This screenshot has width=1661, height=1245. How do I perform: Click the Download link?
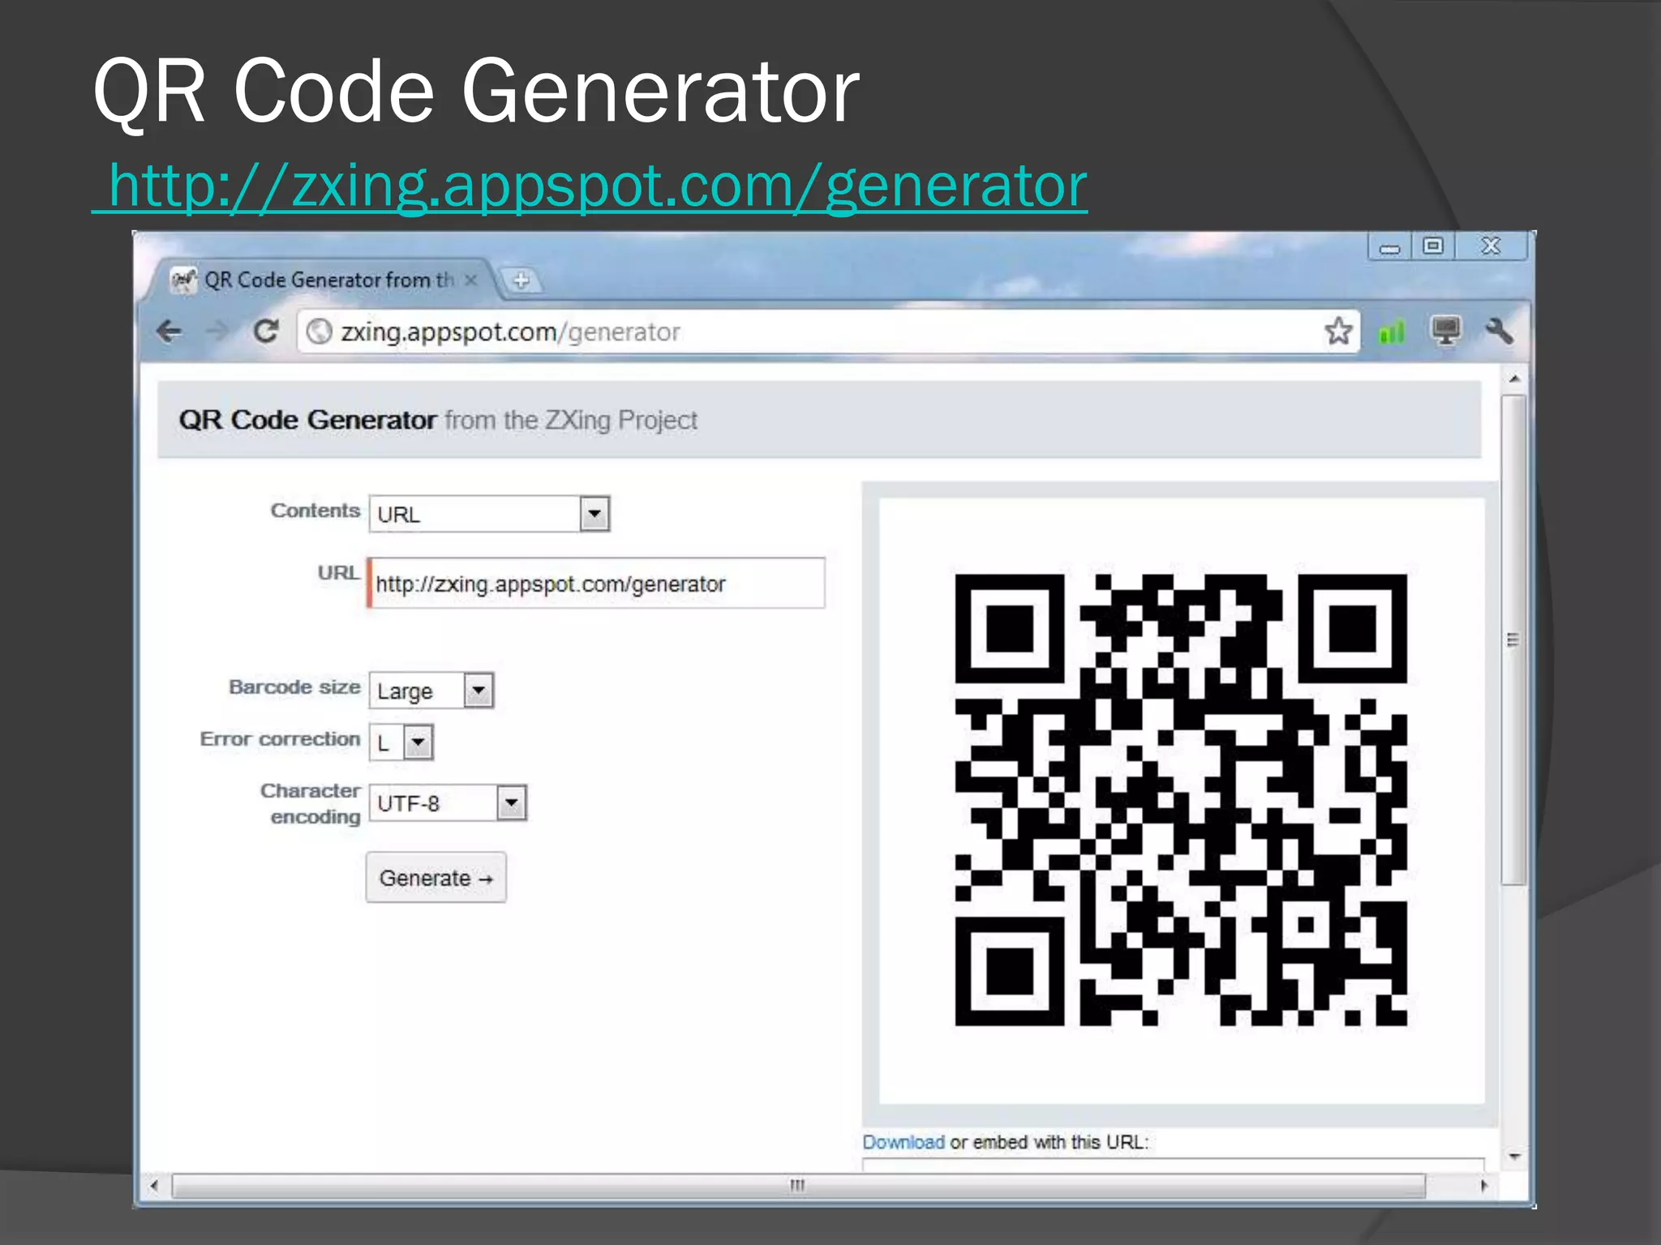(x=903, y=1142)
